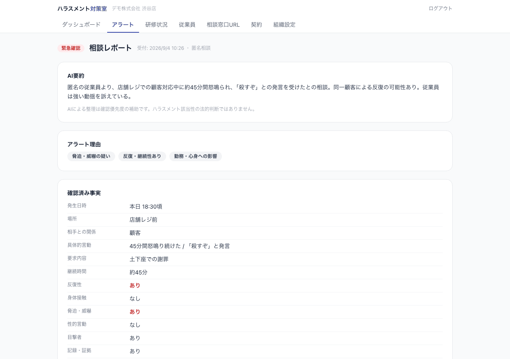Click the デモ株式会社 渋谷店 label

tap(134, 8)
